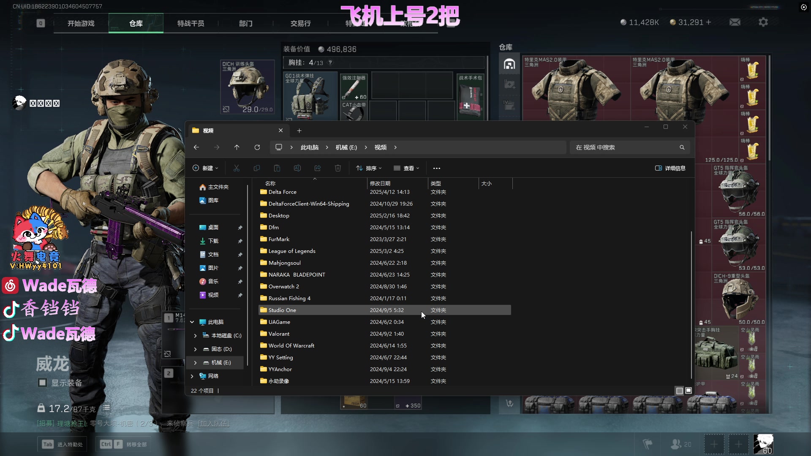Unpin 桌面 from quick access
811x456 pixels.
point(240,228)
